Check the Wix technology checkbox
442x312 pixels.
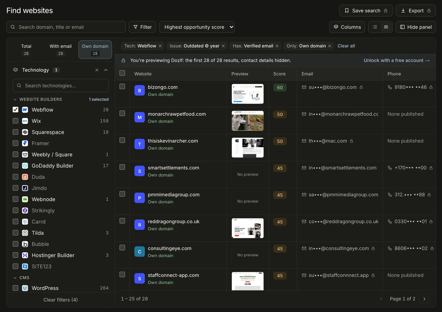coord(15,121)
